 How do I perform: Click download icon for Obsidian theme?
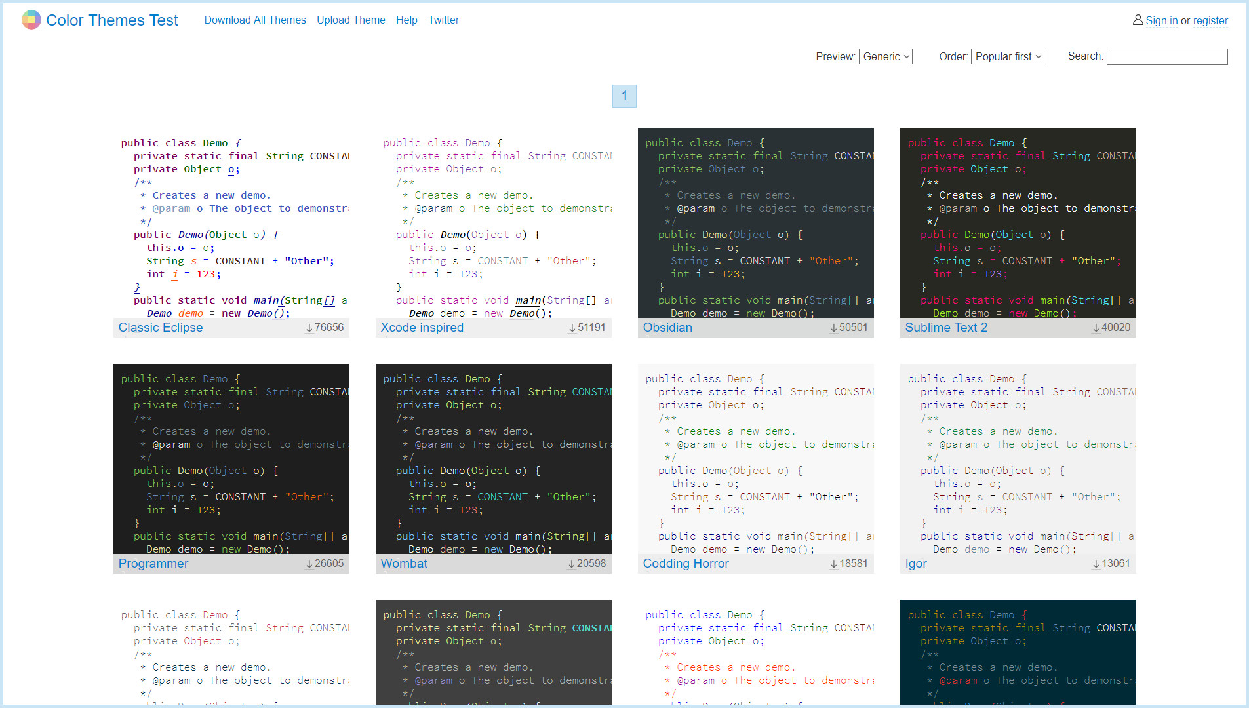coord(834,328)
